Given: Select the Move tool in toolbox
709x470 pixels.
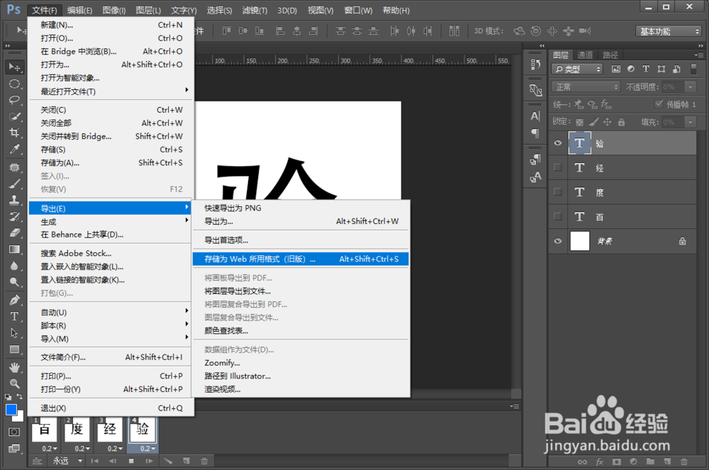Looking at the screenshot, I should tap(14, 67).
